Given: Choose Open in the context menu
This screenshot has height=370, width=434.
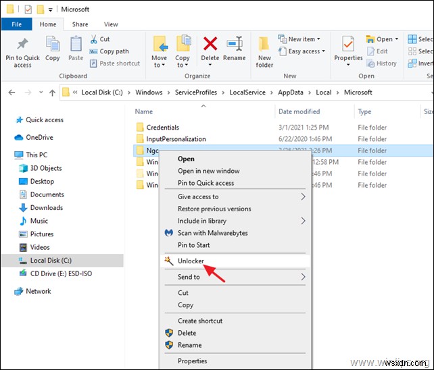Looking at the screenshot, I should pyautogui.click(x=235, y=159).
